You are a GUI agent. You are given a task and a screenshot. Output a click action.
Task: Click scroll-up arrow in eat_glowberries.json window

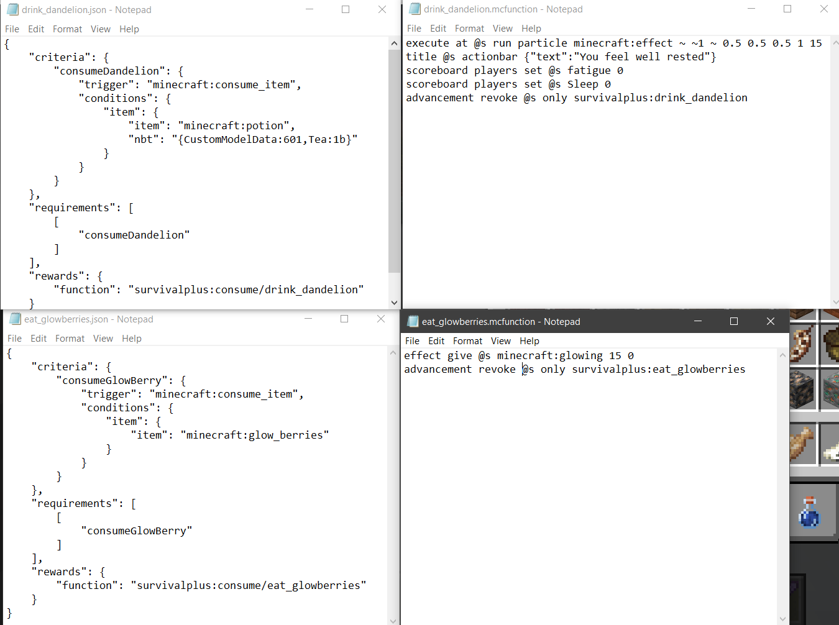[392, 353]
